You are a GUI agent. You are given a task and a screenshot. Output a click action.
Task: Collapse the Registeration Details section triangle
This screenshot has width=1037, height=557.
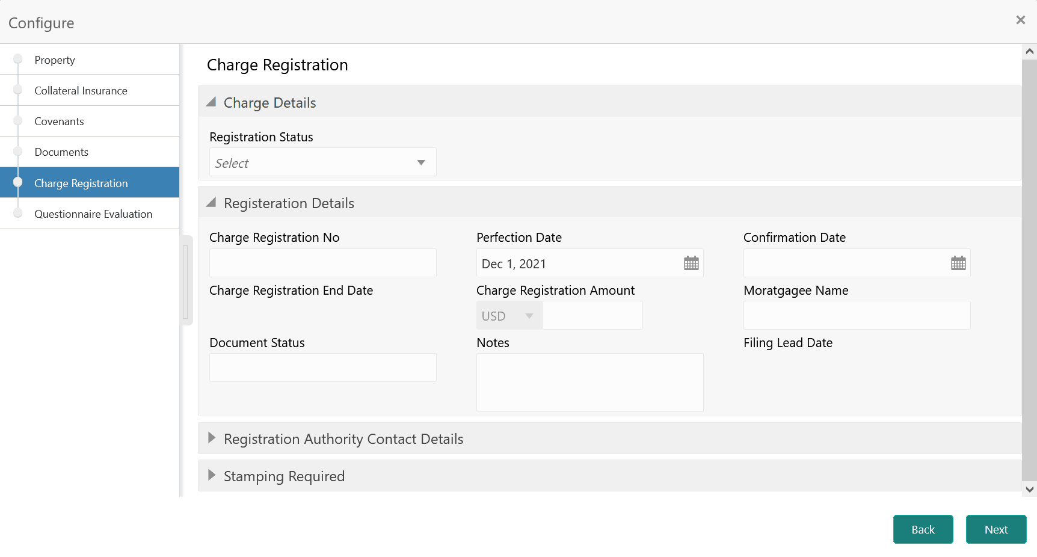click(211, 202)
